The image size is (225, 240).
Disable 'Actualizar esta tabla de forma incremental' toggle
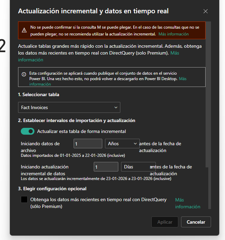28,131
